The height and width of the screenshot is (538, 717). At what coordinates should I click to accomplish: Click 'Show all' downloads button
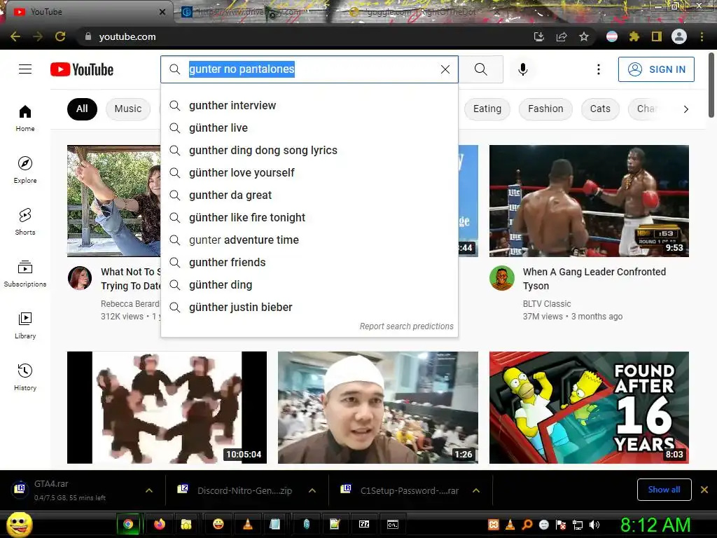click(664, 490)
